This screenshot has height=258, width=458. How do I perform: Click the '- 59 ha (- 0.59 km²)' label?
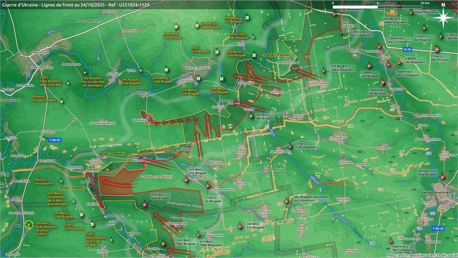point(72,188)
